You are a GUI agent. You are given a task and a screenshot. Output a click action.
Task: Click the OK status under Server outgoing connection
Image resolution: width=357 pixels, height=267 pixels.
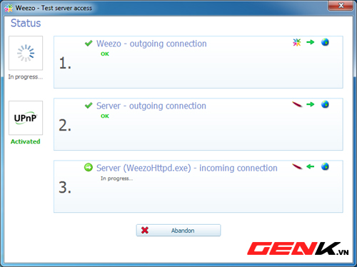pyautogui.click(x=105, y=116)
